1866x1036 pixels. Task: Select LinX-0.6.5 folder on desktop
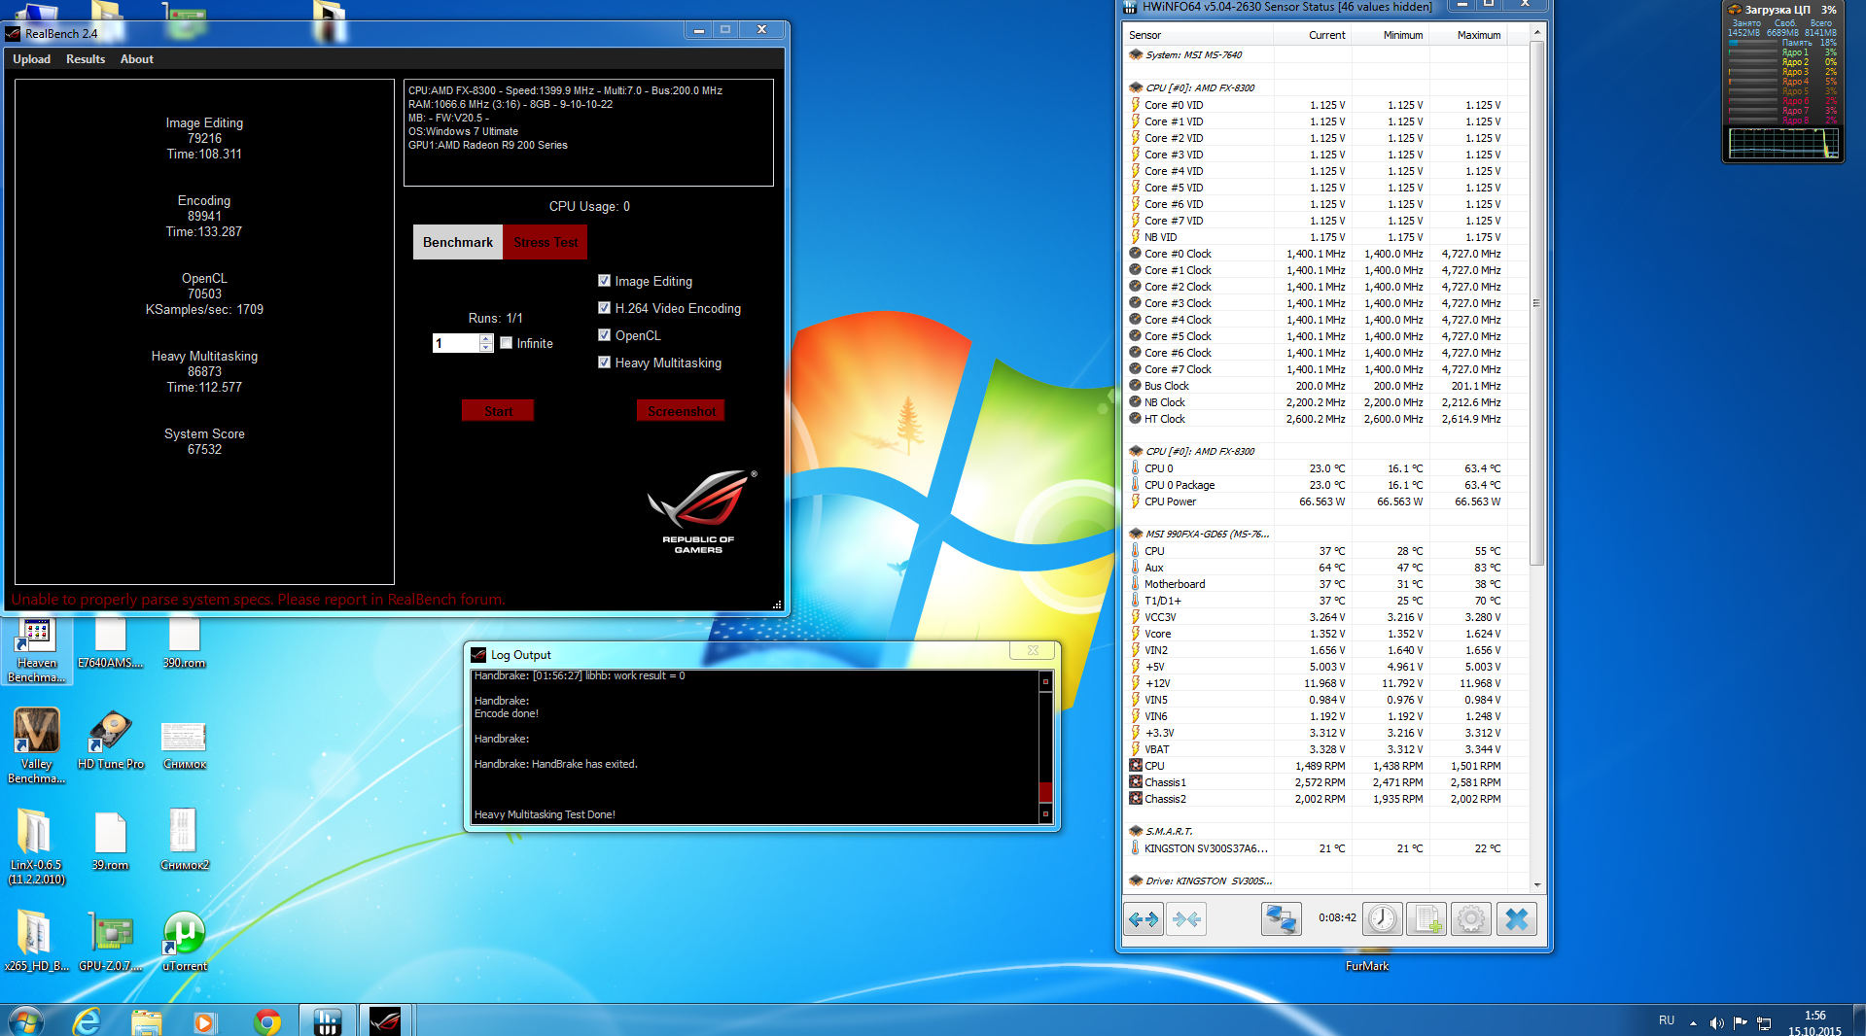tap(37, 846)
